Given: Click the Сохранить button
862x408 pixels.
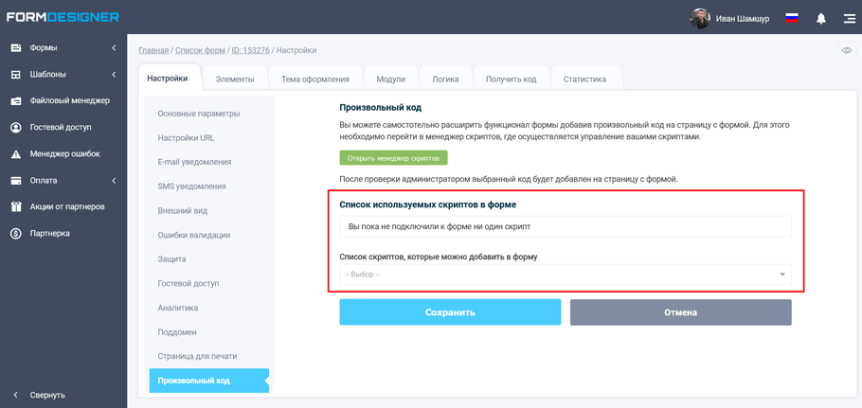Looking at the screenshot, I should pos(450,312).
